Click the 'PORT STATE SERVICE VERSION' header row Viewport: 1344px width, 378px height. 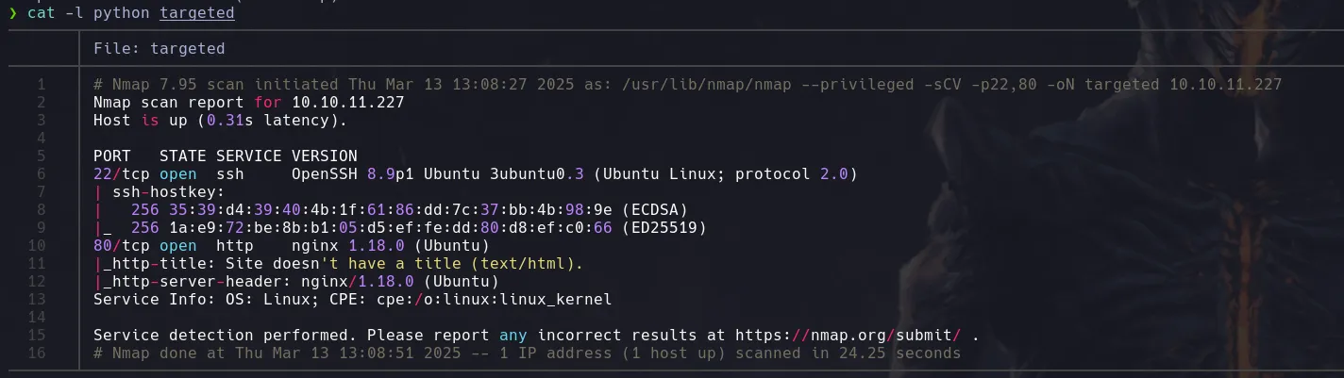point(225,156)
